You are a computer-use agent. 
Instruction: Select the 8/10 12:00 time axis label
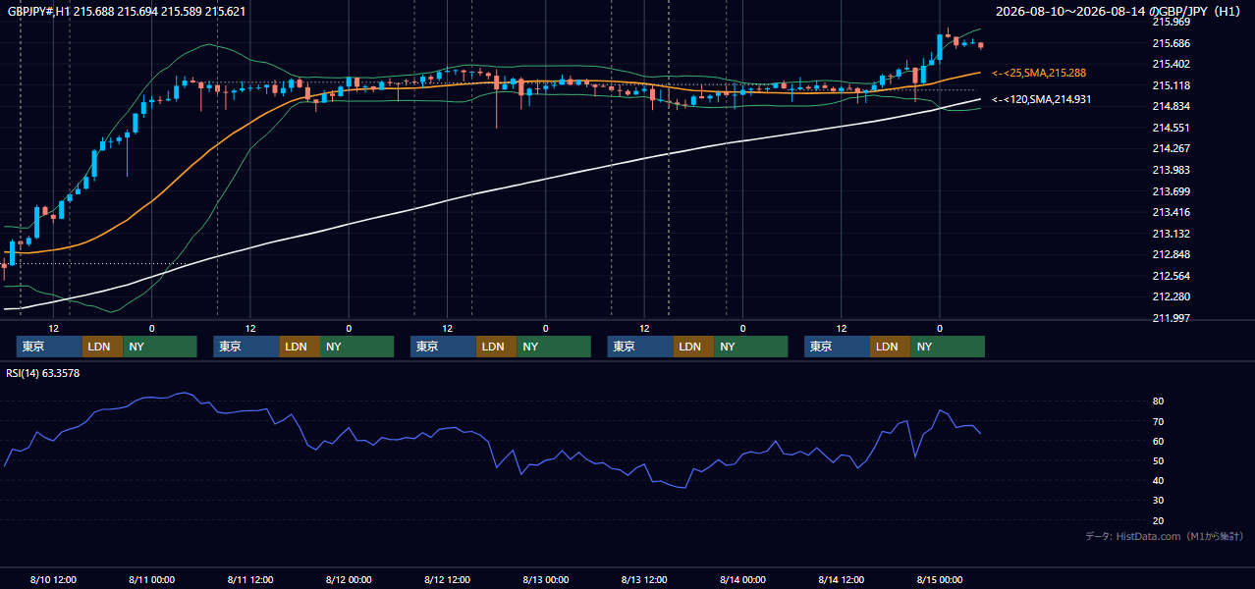[53, 579]
